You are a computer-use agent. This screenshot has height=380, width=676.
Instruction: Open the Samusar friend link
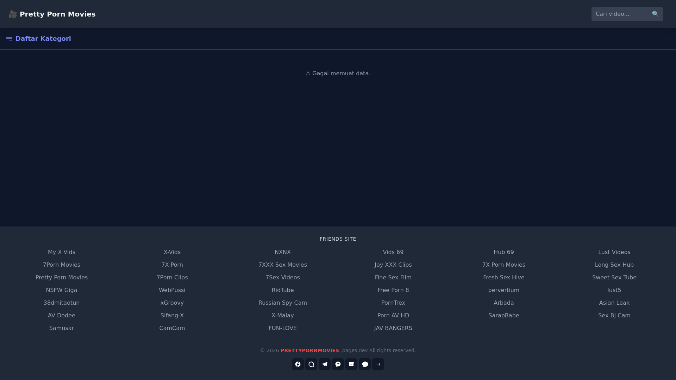coord(62,328)
